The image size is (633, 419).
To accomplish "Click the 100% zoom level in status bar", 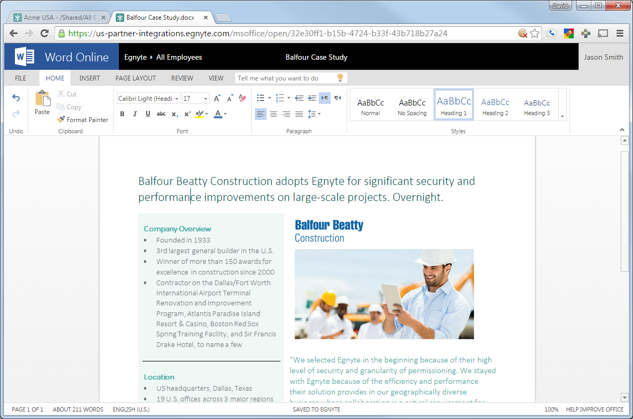I will (551, 409).
